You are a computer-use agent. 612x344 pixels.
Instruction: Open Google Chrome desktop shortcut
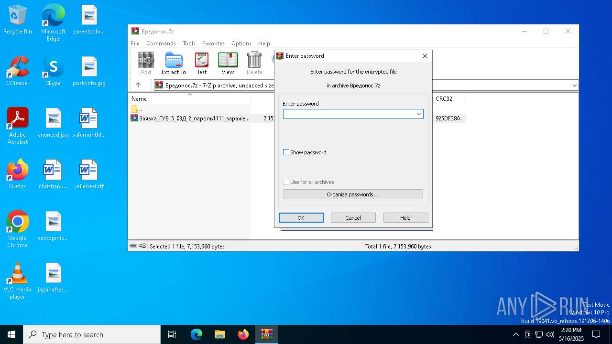(x=18, y=229)
